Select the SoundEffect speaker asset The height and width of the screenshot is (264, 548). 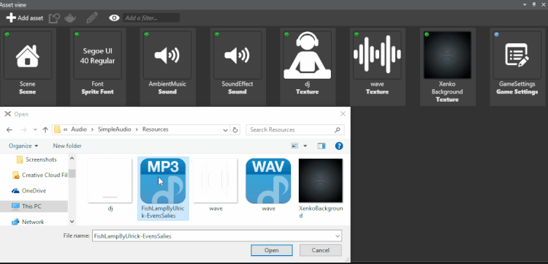[x=237, y=56]
